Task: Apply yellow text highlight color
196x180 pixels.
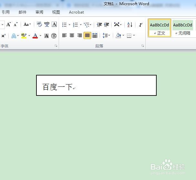Action: pos(24,36)
